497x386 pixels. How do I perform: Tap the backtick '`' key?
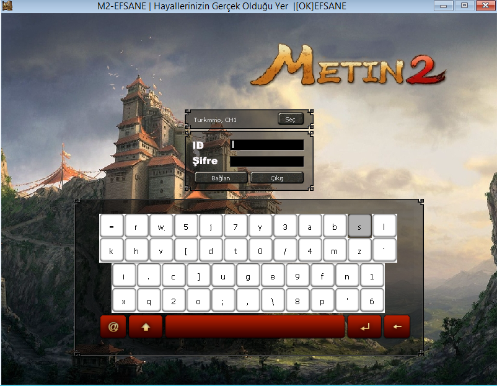384,250
